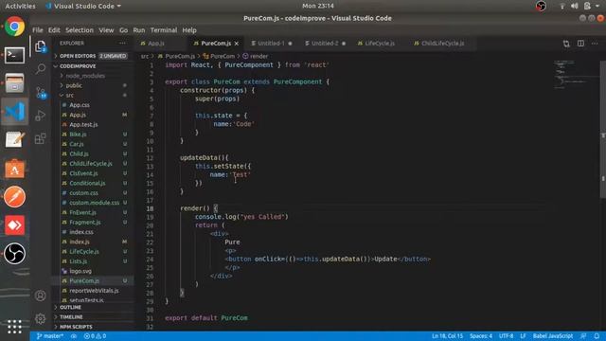This screenshot has width=606, height=341.
Task: Open the Run and Debug view
Action: (x=40, y=116)
